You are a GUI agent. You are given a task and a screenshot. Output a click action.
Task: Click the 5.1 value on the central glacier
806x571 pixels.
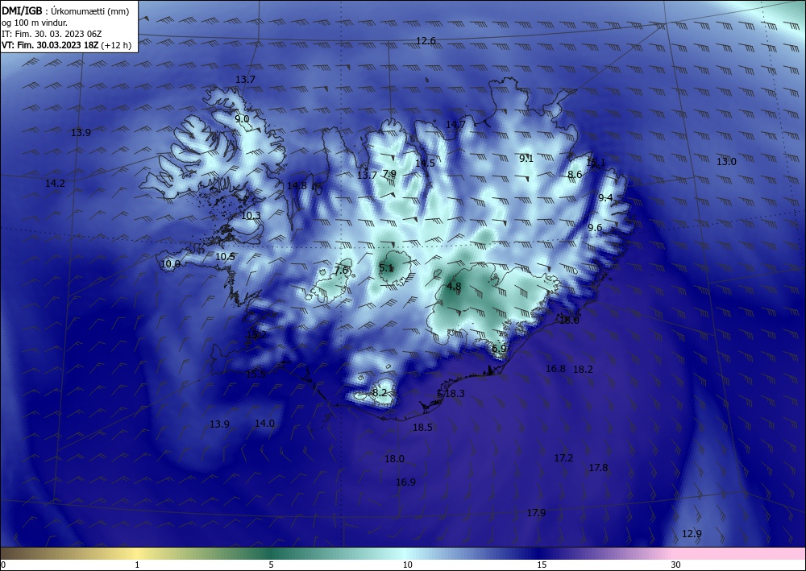(x=386, y=267)
